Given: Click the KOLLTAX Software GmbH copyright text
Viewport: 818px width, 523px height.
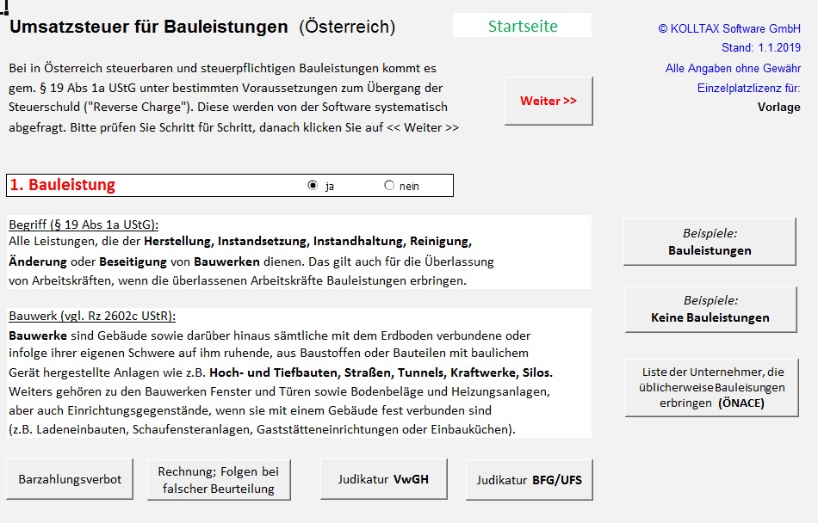Looking at the screenshot, I should tap(728, 28).
